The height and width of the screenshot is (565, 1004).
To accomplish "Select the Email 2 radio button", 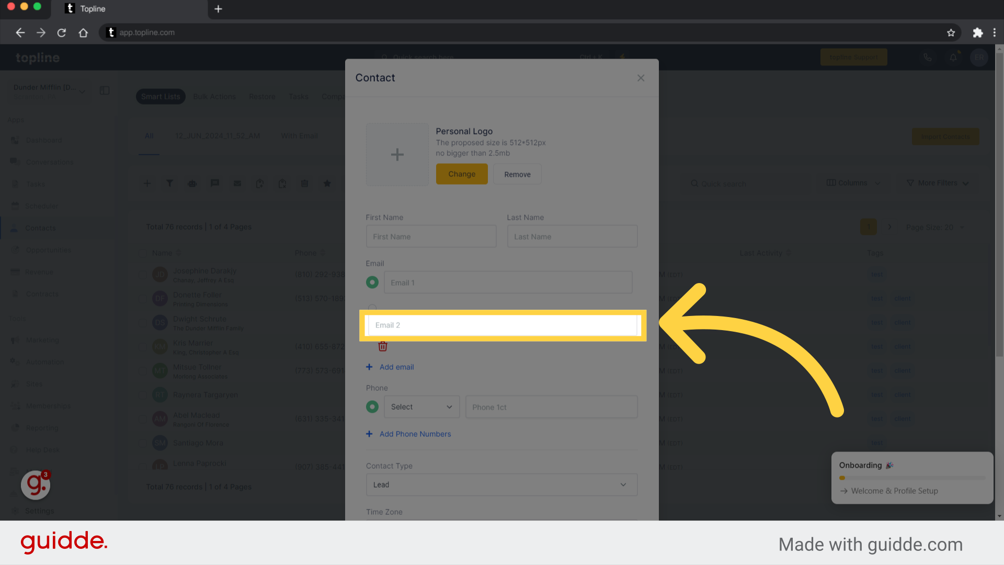I will pos(372,308).
